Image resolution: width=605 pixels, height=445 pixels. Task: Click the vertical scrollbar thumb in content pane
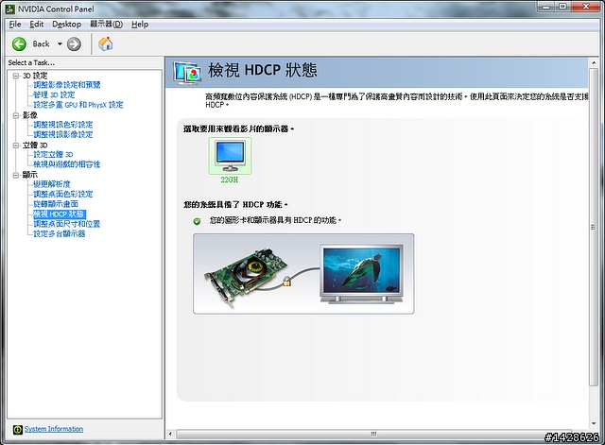pos(594,228)
